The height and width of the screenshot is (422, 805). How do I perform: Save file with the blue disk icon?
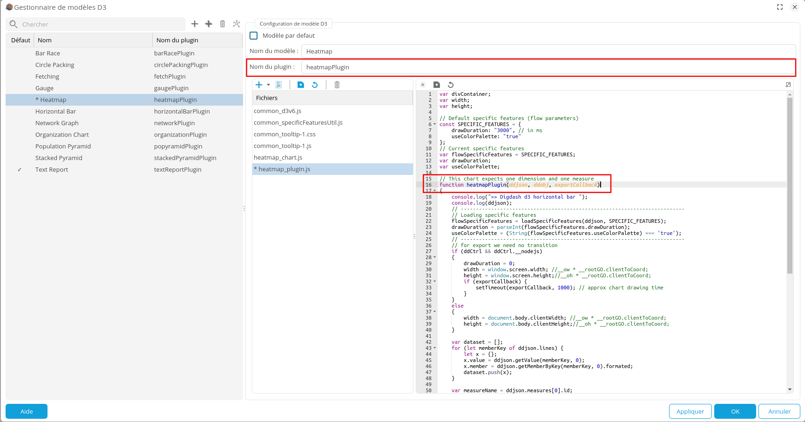click(x=301, y=85)
